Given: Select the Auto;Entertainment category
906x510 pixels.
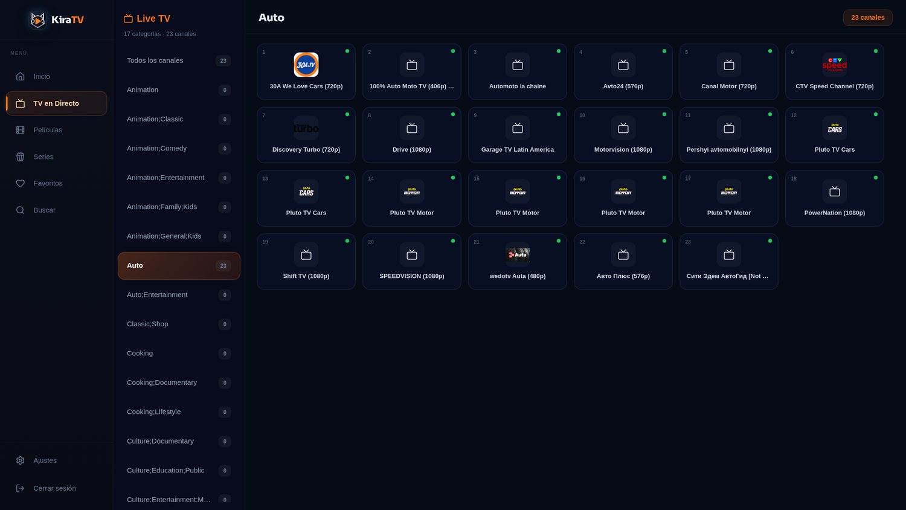Looking at the screenshot, I should pyautogui.click(x=179, y=295).
